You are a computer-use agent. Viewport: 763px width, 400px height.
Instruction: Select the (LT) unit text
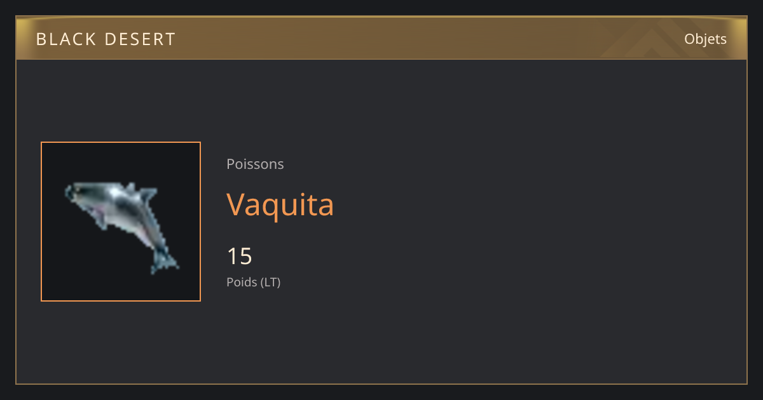tap(270, 282)
